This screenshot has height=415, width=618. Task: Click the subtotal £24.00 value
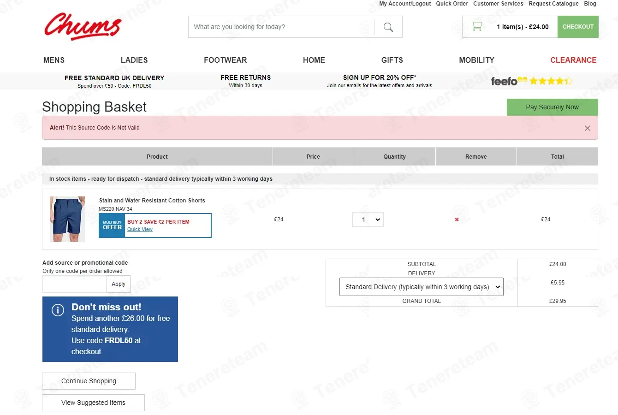(558, 264)
